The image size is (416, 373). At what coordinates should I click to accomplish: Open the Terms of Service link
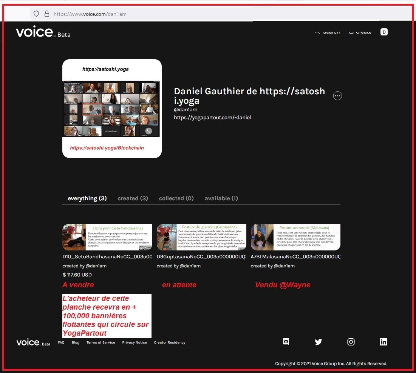point(101,342)
